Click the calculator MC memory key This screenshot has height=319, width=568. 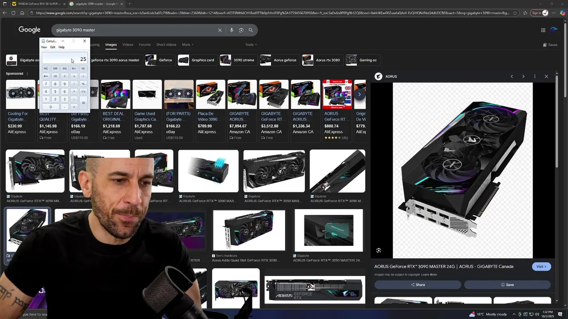pyautogui.click(x=46, y=69)
